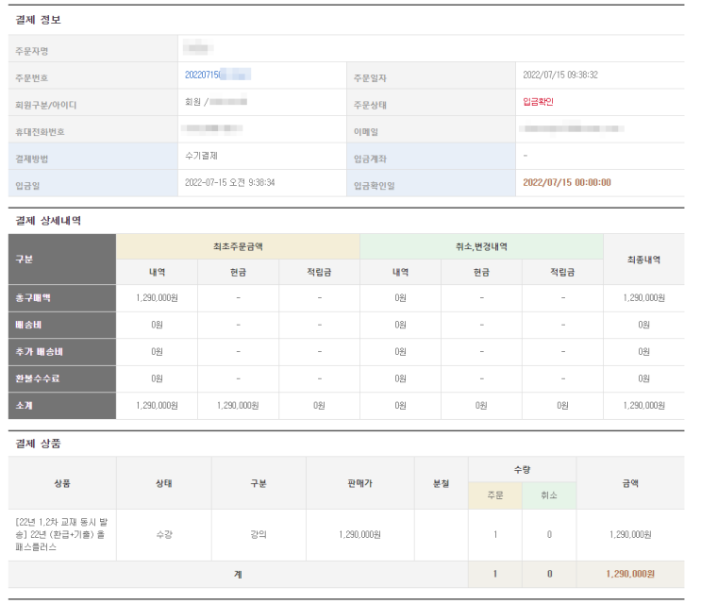Select deposit date 2022-07-15 오전 9:38:34
The width and height of the screenshot is (701, 604).
click(230, 182)
